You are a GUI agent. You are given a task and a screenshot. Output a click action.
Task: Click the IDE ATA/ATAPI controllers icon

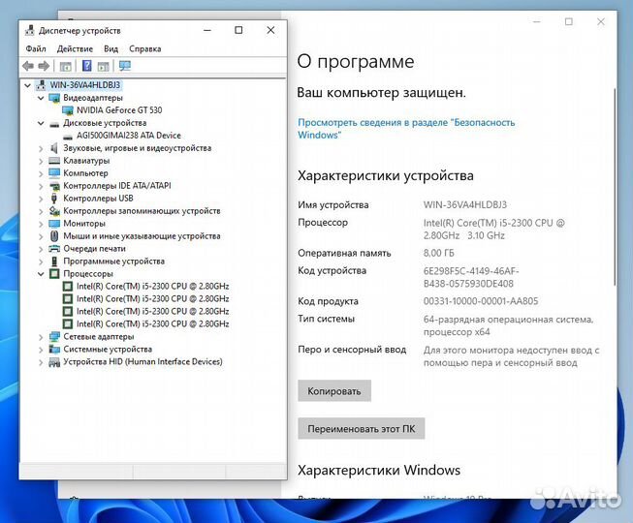[54, 186]
